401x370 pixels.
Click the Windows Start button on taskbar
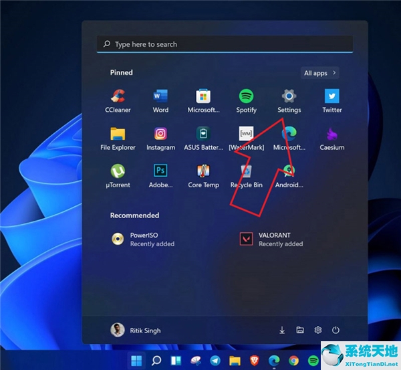pos(136,361)
